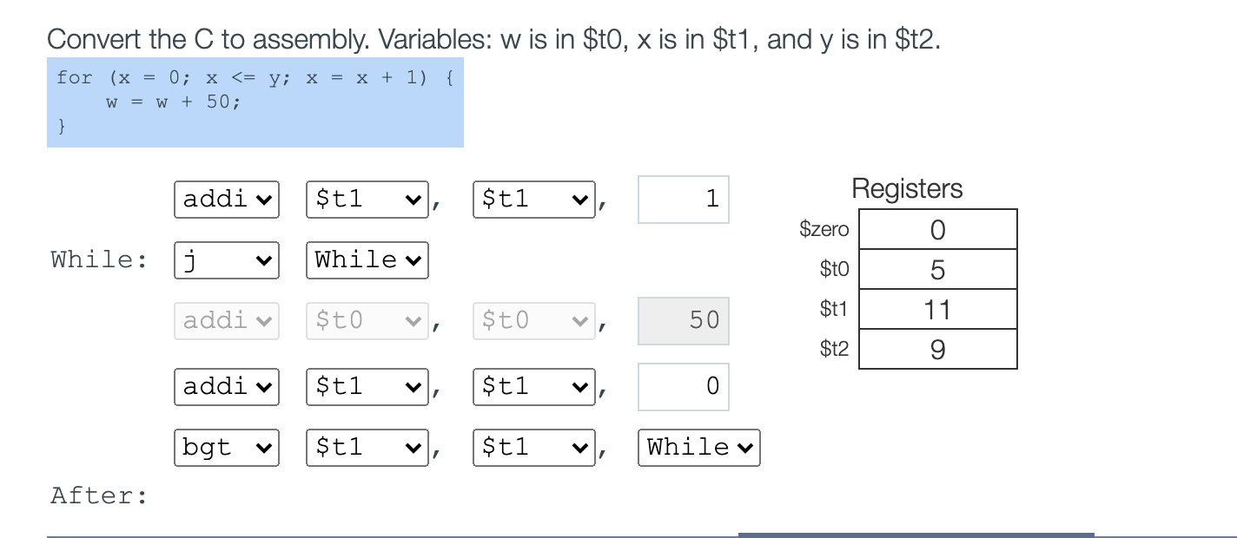Viewport: 1237px width, 538px height.
Task: Click the Registers table heading
Action: (907, 188)
